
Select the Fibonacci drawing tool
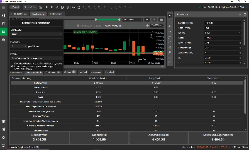(x=170, y=58)
